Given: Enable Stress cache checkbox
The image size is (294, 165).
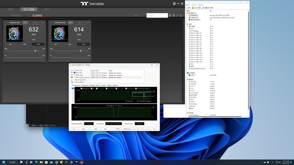Looking at the screenshot, I should pyautogui.click(x=74, y=75).
